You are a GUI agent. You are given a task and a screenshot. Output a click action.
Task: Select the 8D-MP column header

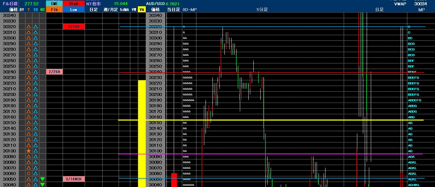coord(190,10)
